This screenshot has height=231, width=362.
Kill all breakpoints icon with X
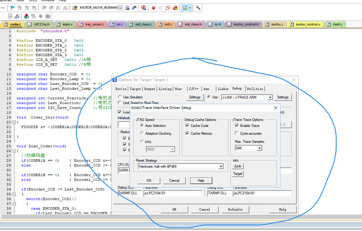pyautogui.click(x=175, y=8)
